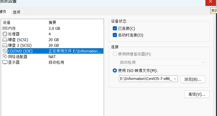Uncheck the 已连接(C) checkbox
217x116 pixels.
click(115, 28)
